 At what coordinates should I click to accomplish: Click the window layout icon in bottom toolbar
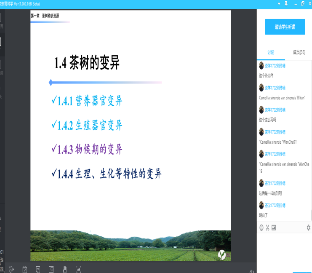[x=51, y=268]
